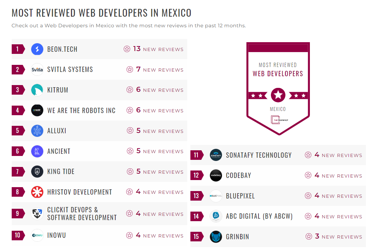
Task: Select the BluePixel logo icon
Action: [216, 196]
